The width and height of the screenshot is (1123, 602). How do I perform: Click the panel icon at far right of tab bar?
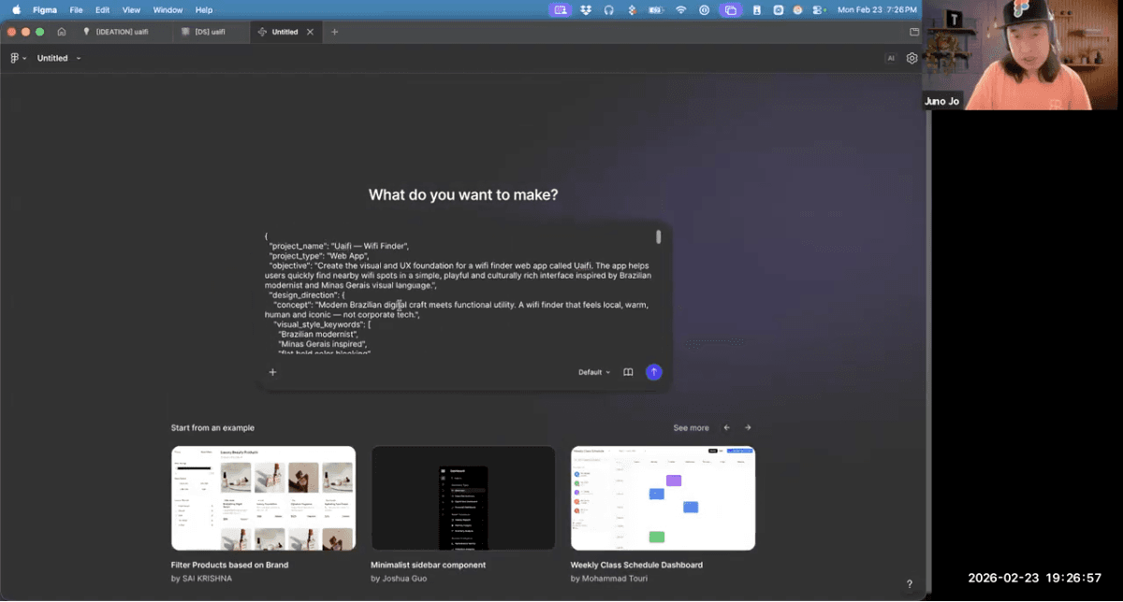913,31
